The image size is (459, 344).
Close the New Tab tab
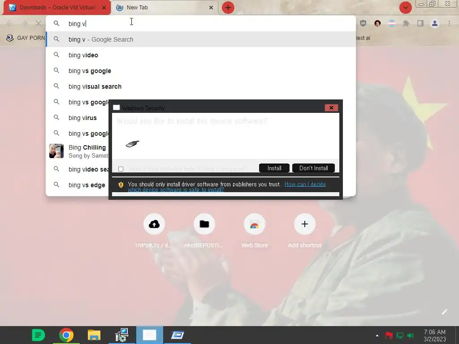click(x=211, y=8)
